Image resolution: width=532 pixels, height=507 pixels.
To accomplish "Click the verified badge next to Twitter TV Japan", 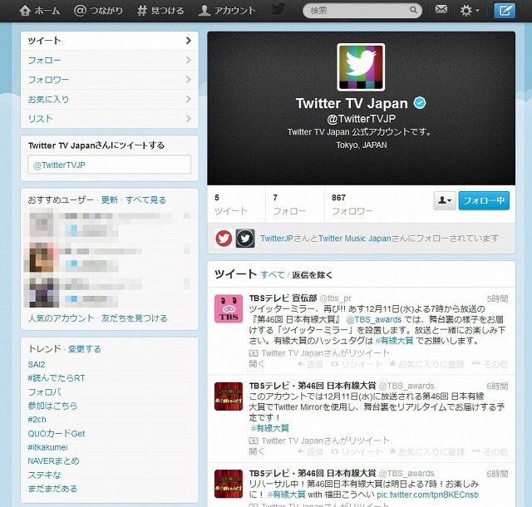I will point(420,103).
